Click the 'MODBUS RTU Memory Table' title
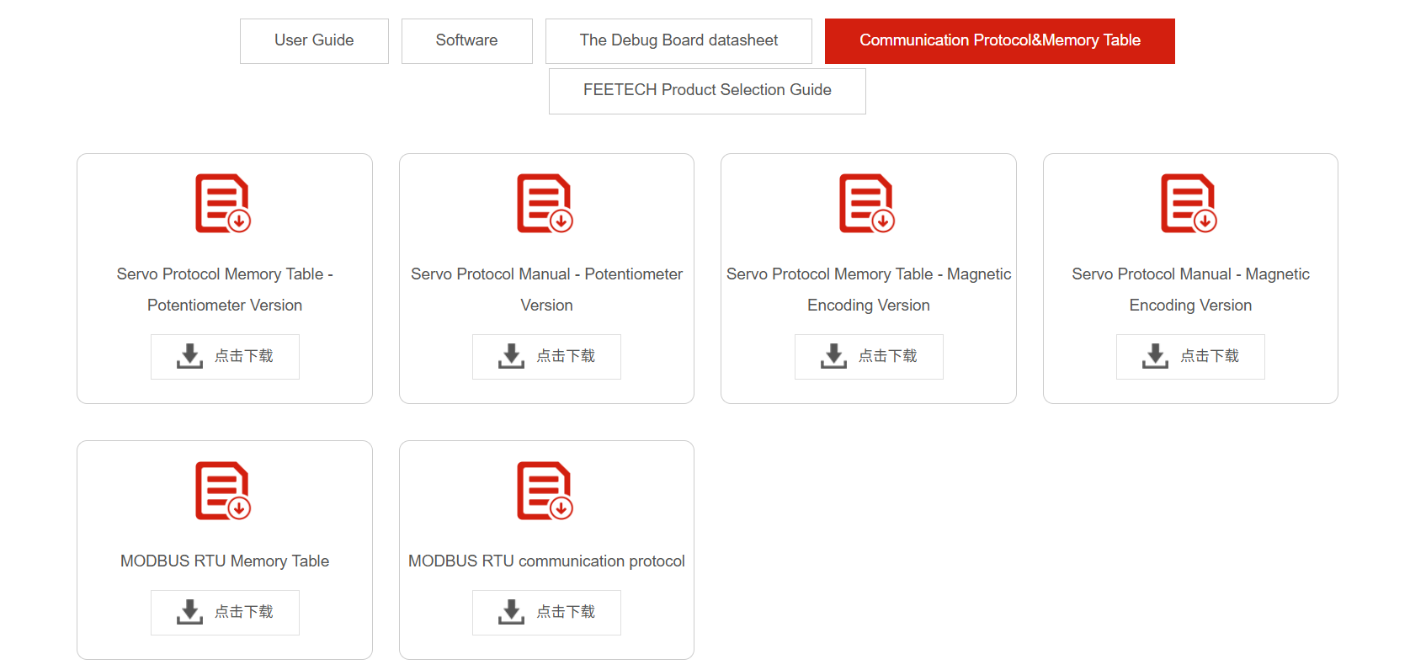The image size is (1410, 670). tap(225, 561)
